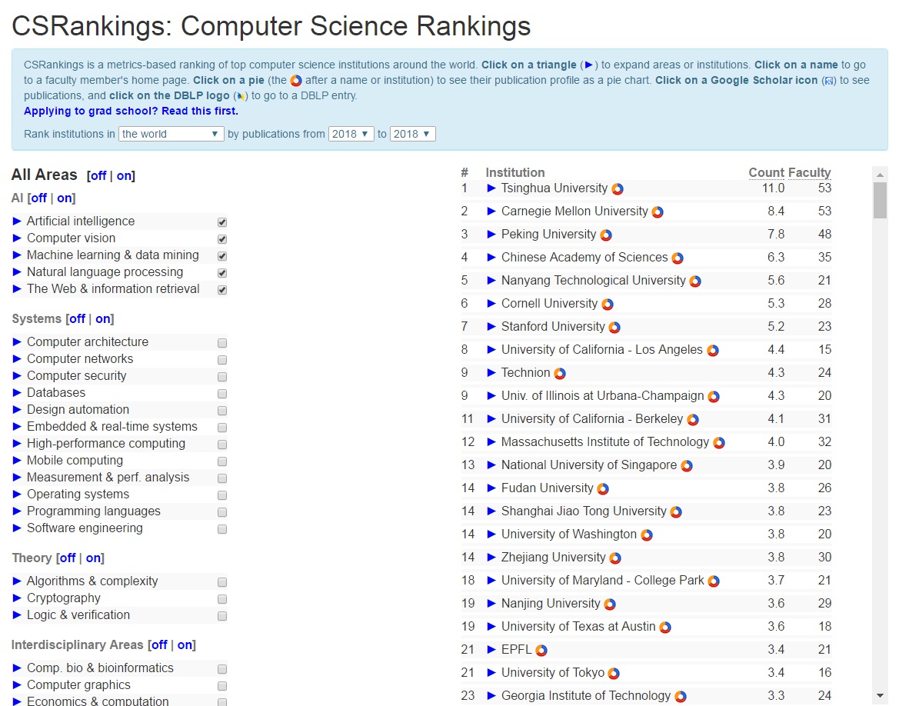Turn AI areas off

click(38, 198)
